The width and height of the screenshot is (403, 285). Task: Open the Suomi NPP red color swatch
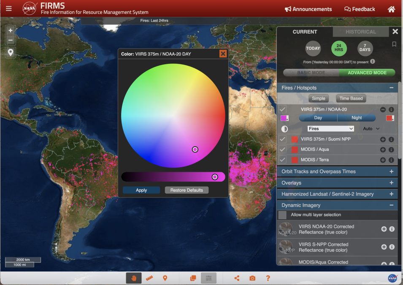pos(295,139)
